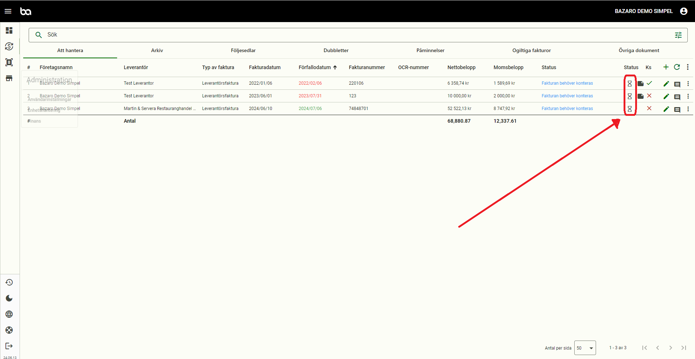
Task: Open the currency sync sidebar icon
Action: 9,46
